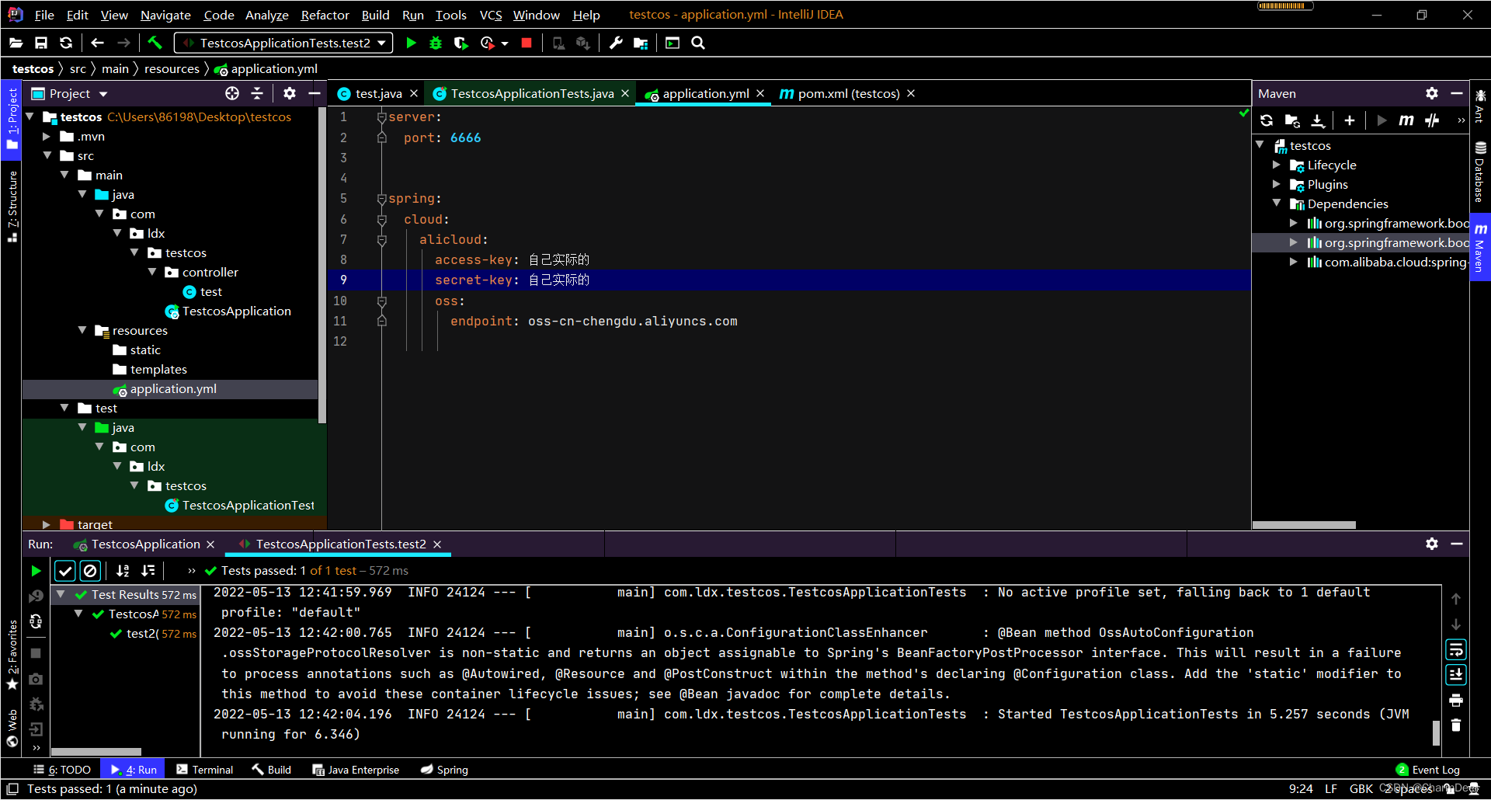The image size is (1491, 800).
Task: Open Settings via the wrench icon
Action: coord(616,43)
